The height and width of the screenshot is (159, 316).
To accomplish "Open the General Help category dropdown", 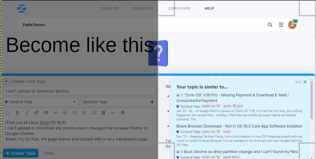I will point(41,102).
